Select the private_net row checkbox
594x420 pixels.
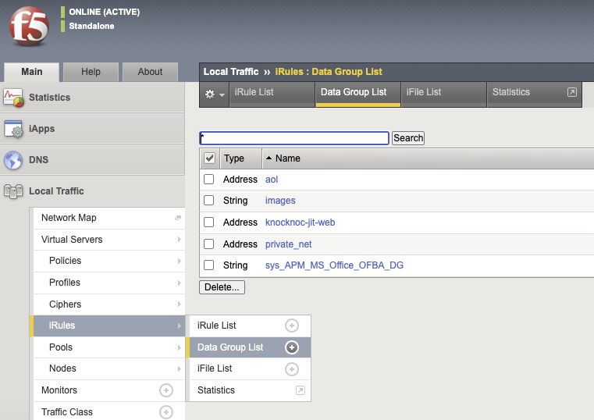[208, 244]
